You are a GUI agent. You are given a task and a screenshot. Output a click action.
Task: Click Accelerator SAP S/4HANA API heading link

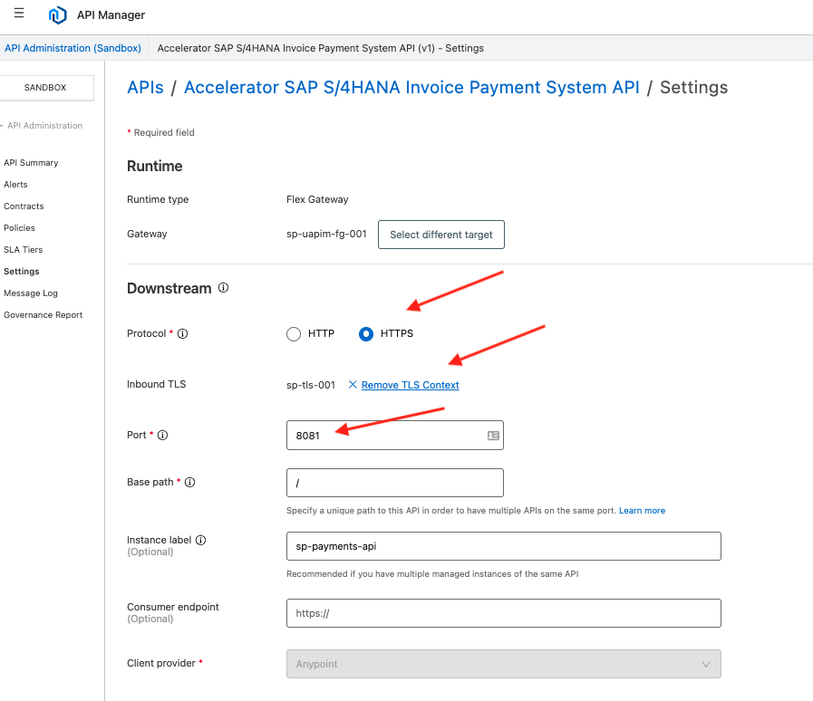click(x=411, y=88)
